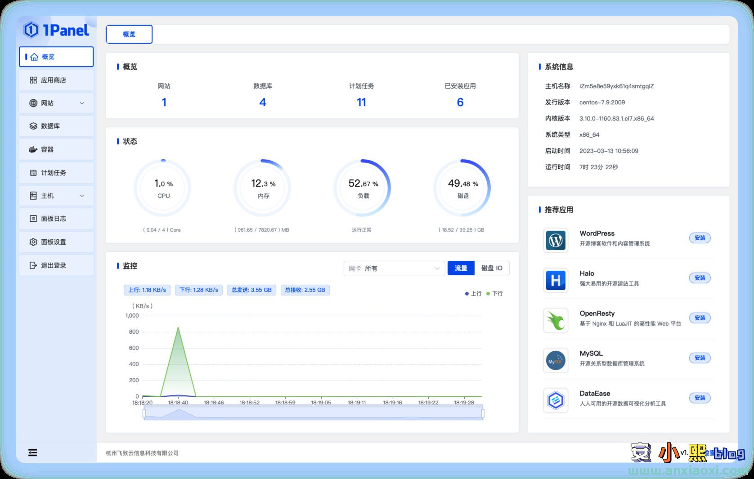The image size is (754, 479).
Task: Click the 数据库 layers icon
Action: (x=33, y=126)
